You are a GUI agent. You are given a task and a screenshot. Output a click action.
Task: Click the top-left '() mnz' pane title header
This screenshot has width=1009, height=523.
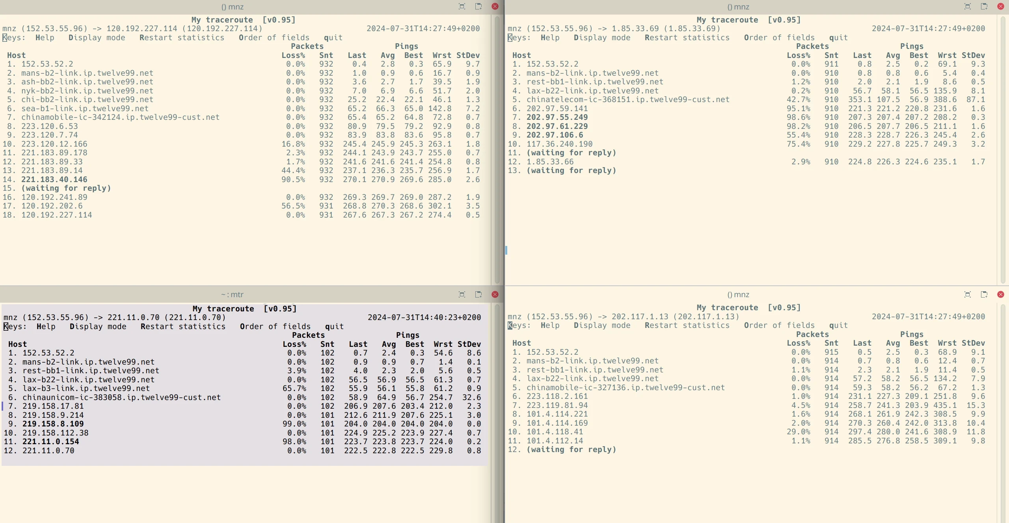click(232, 7)
